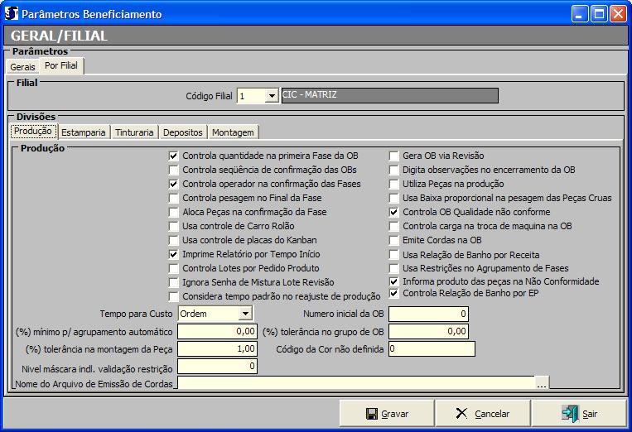Save parameters with the Gravar button
Screen dimensions: 632x432
(387, 413)
